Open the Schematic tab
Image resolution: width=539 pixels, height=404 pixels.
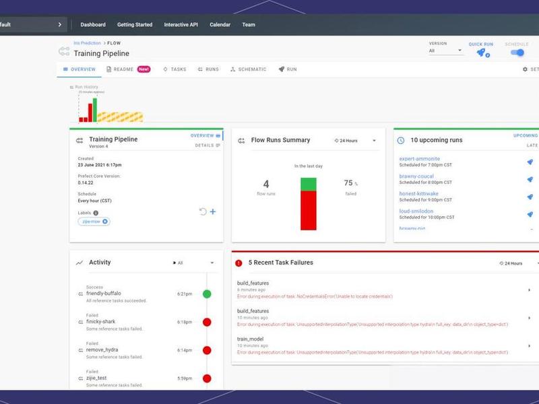(248, 69)
